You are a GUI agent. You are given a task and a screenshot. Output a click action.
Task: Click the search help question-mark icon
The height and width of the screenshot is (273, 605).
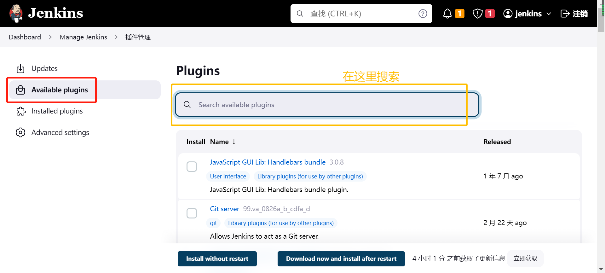(423, 14)
